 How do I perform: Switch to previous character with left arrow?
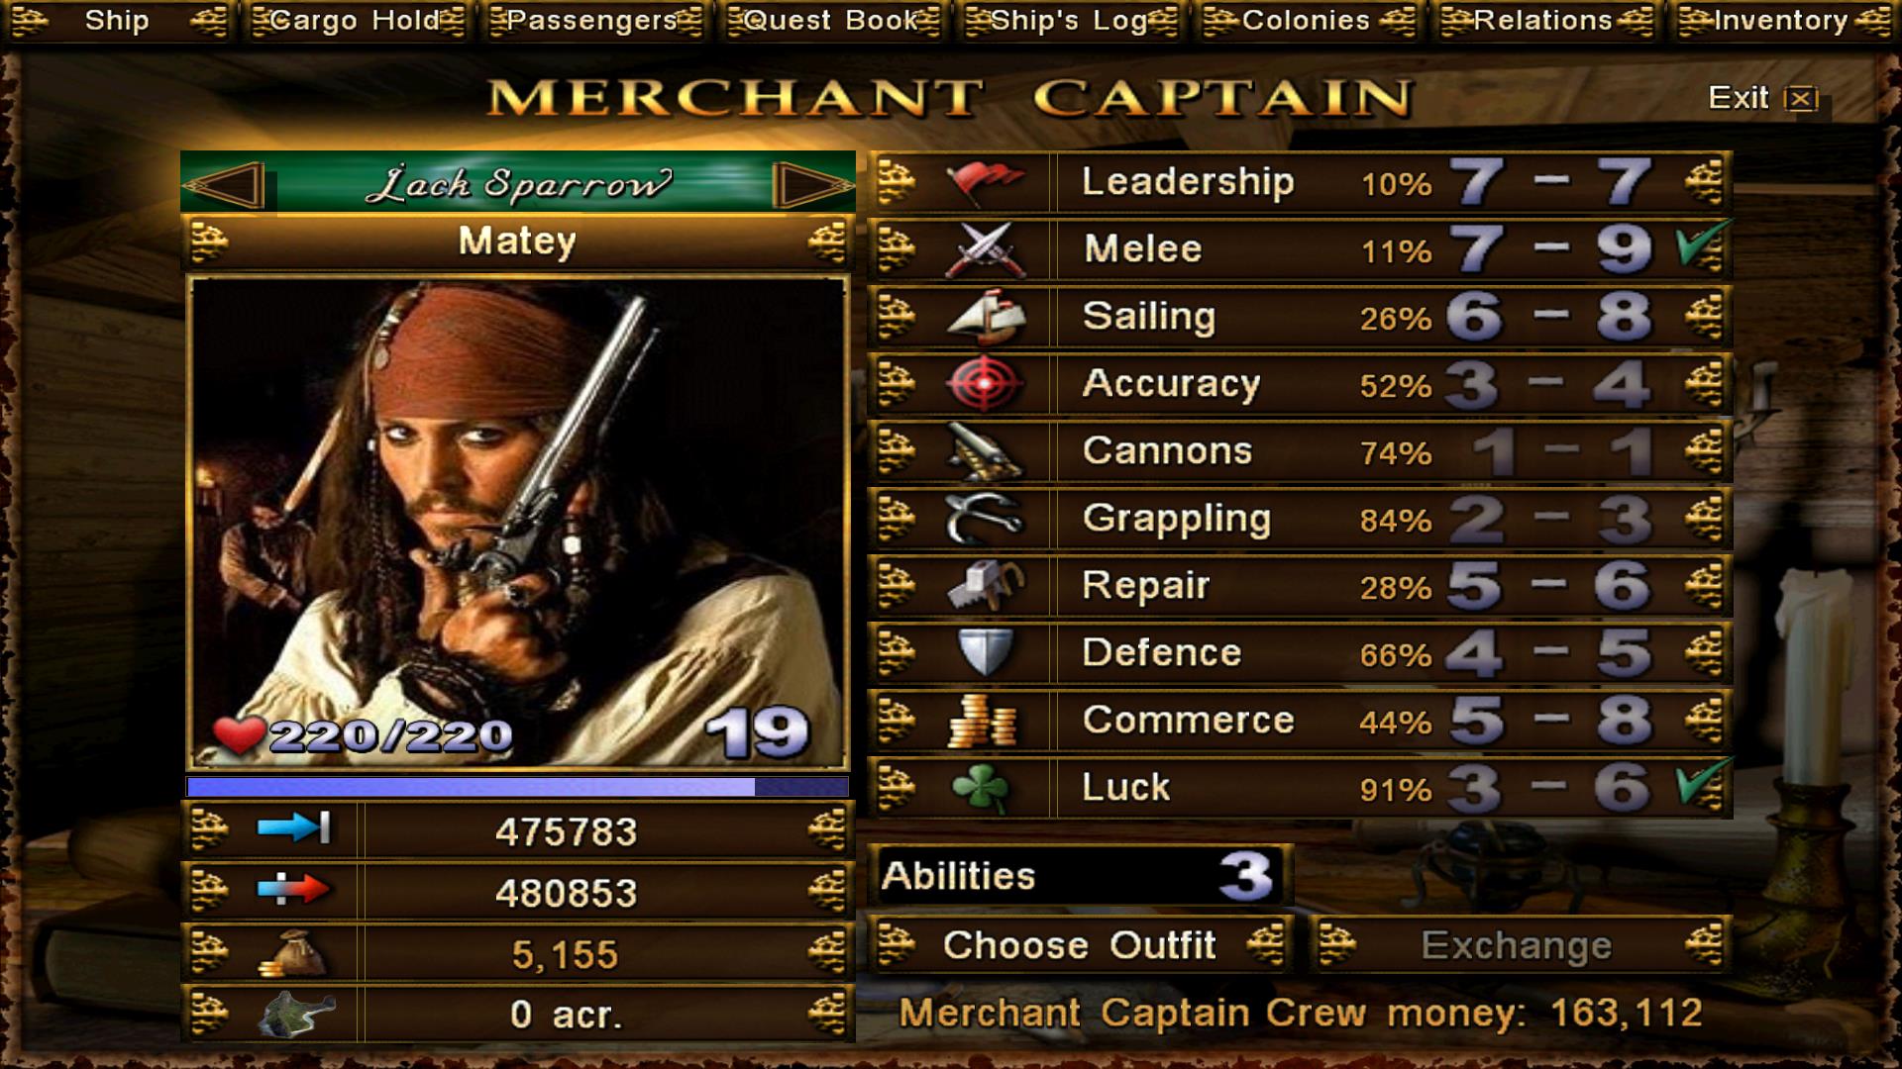(x=226, y=184)
